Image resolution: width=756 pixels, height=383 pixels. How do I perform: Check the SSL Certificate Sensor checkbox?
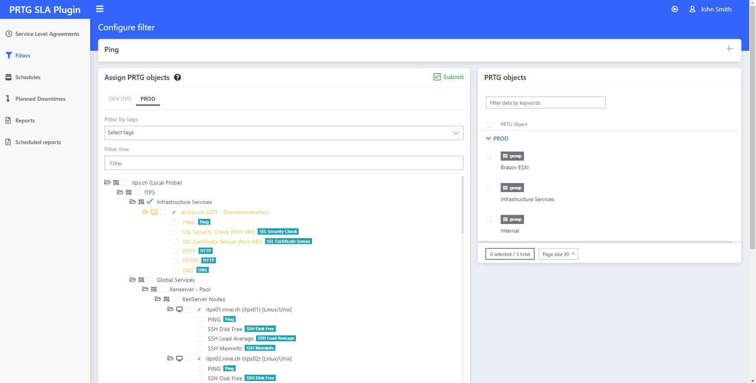pos(176,242)
